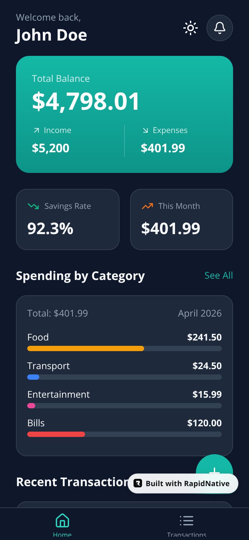Open the This Month $401.99 card
This screenshot has height=540, width=249.
(182, 219)
